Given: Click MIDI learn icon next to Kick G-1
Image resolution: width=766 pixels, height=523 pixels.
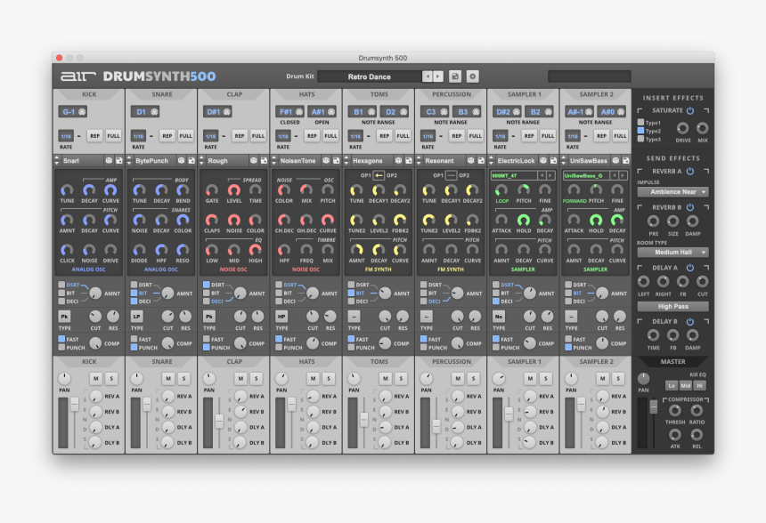Looking at the screenshot, I should (82, 112).
